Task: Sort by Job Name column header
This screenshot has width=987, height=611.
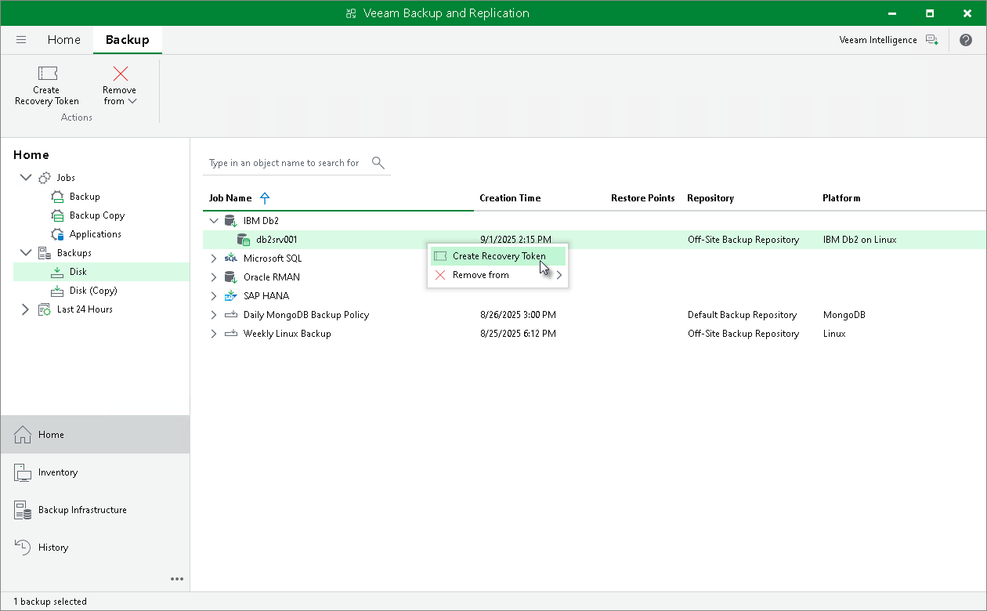Action: tap(230, 198)
